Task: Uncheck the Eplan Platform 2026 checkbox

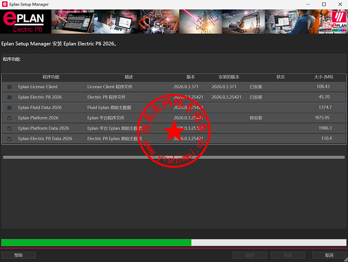Action: click(x=9, y=118)
